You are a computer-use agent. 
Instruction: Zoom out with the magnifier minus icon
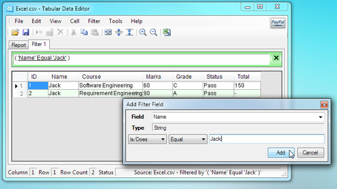[x=154, y=33]
